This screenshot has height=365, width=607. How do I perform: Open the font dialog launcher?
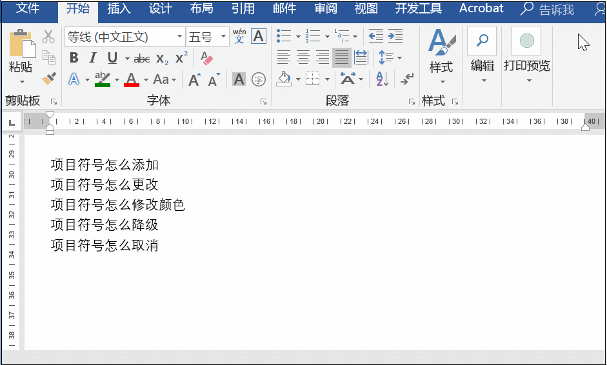[264, 102]
